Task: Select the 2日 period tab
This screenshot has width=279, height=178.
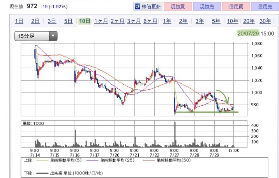Action: point(35,21)
